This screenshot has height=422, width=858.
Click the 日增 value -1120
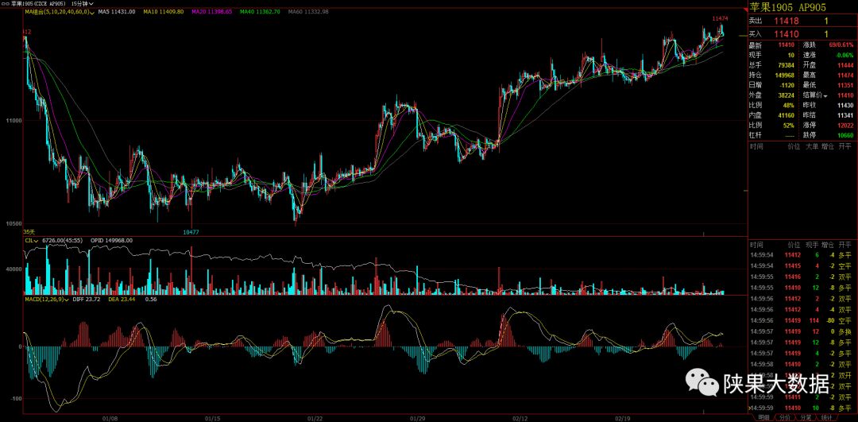[786, 85]
